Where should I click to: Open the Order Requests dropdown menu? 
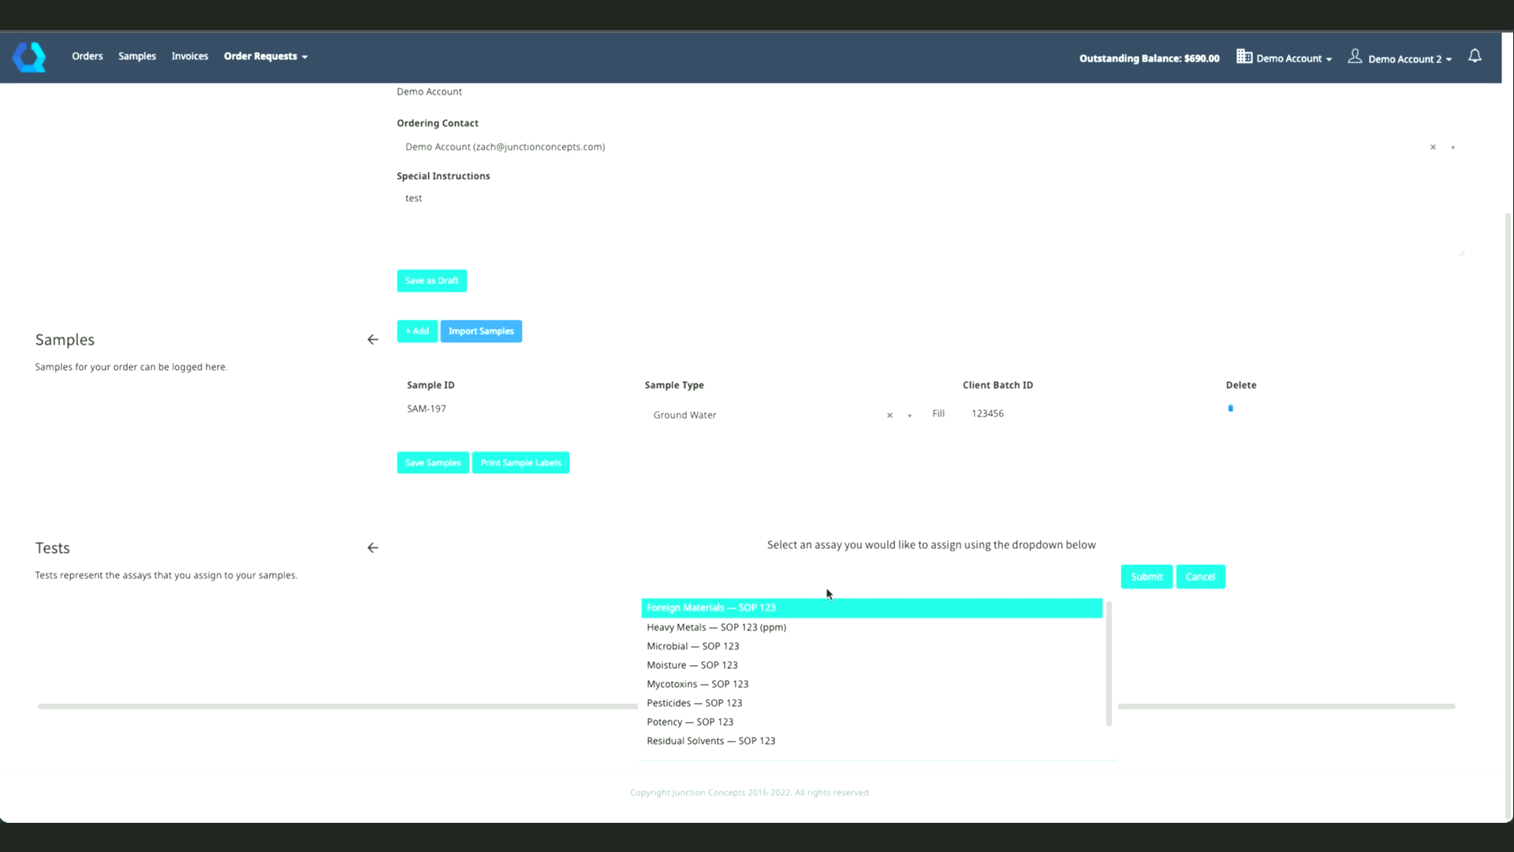265,57
